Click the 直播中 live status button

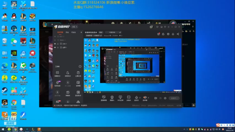[174, 98]
